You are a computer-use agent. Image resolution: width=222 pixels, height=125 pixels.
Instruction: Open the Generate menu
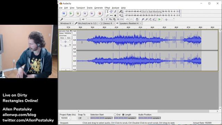99,8
